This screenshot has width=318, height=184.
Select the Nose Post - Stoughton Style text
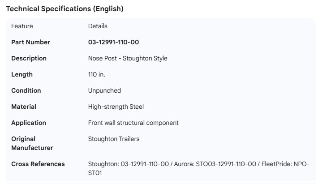click(x=128, y=58)
